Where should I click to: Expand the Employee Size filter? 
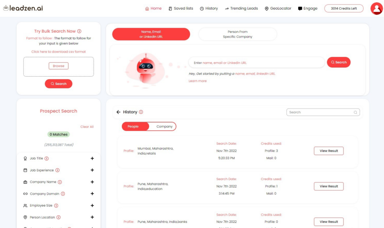point(92,205)
